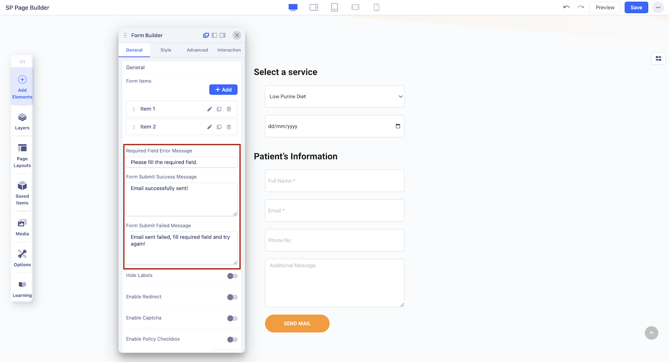Select the tablet portrait view icon
The image size is (669, 362).
click(334, 8)
